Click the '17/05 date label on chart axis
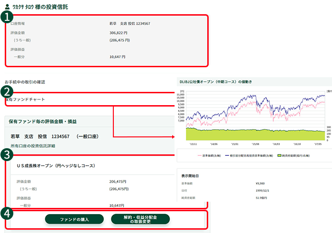 pyautogui.click(x=318, y=144)
